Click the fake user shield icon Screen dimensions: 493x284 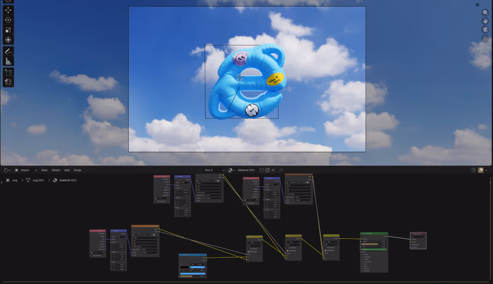[x=262, y=170]
